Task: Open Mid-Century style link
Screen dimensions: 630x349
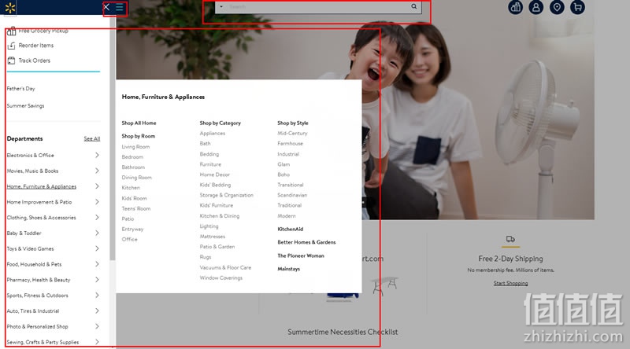Action: pyautogui.click(x=292, y=133)
